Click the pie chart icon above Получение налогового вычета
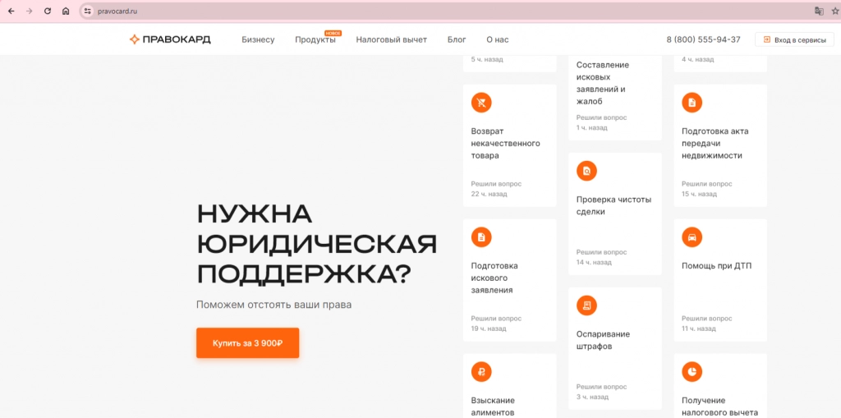Image resolution: width=841 pixels, height=418 pixels. (x=692, y=371)
